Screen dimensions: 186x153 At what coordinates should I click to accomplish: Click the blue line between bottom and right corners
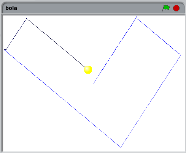point(151,101)
